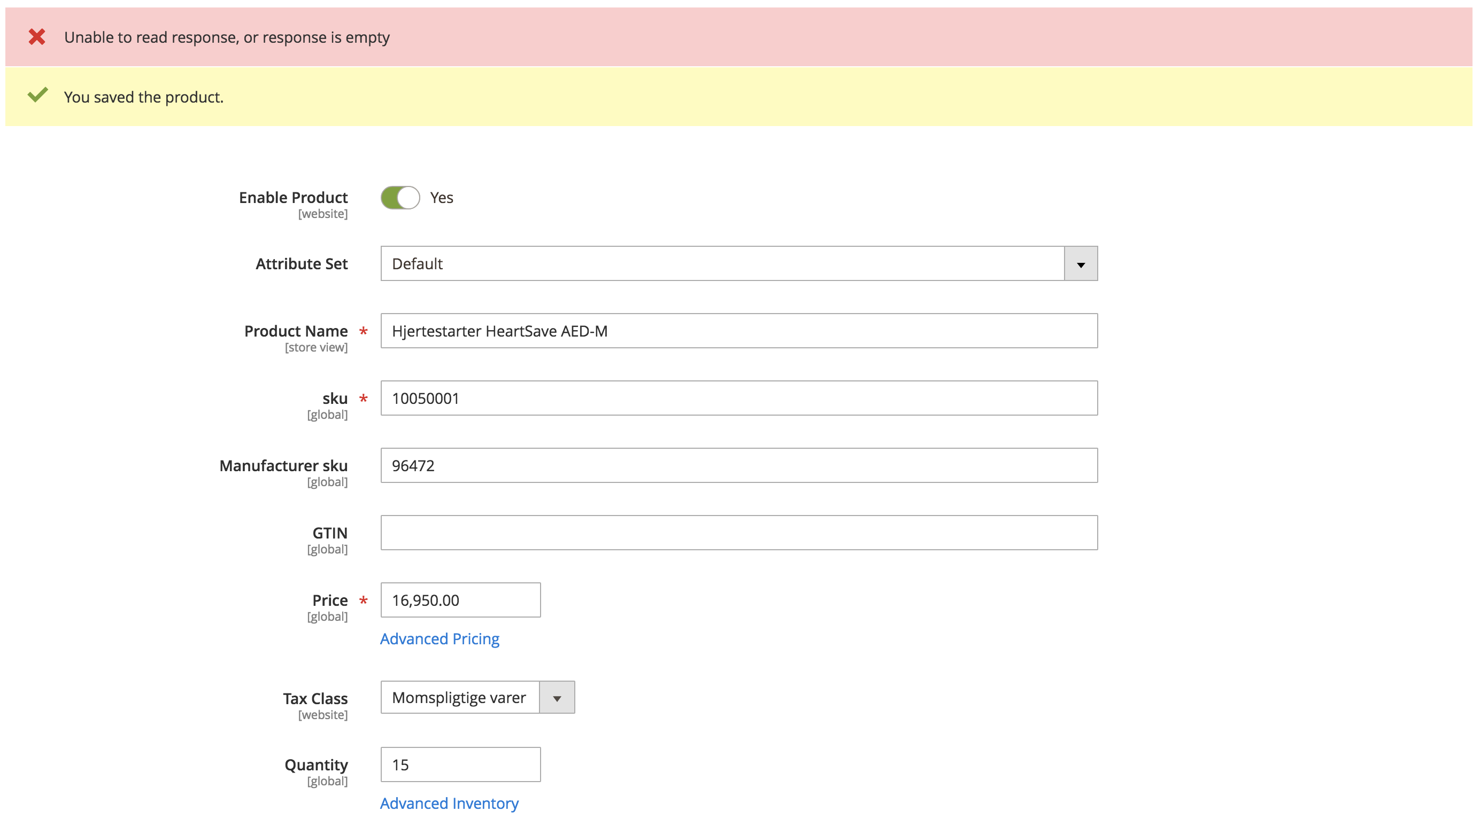The image size is (1480, 827).
Task: Open Advanced Inventory settings
Action: pos(449,803)
